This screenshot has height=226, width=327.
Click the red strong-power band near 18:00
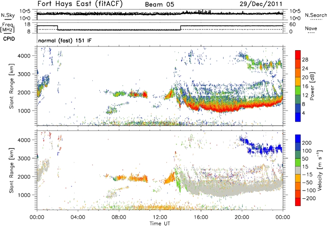click(x=221, y=108)
